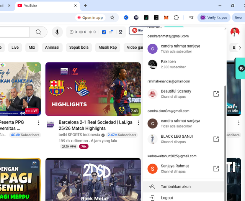Select the Live category chip
Viewport: 245px width, 201px height.
click(x=15, y=48)
